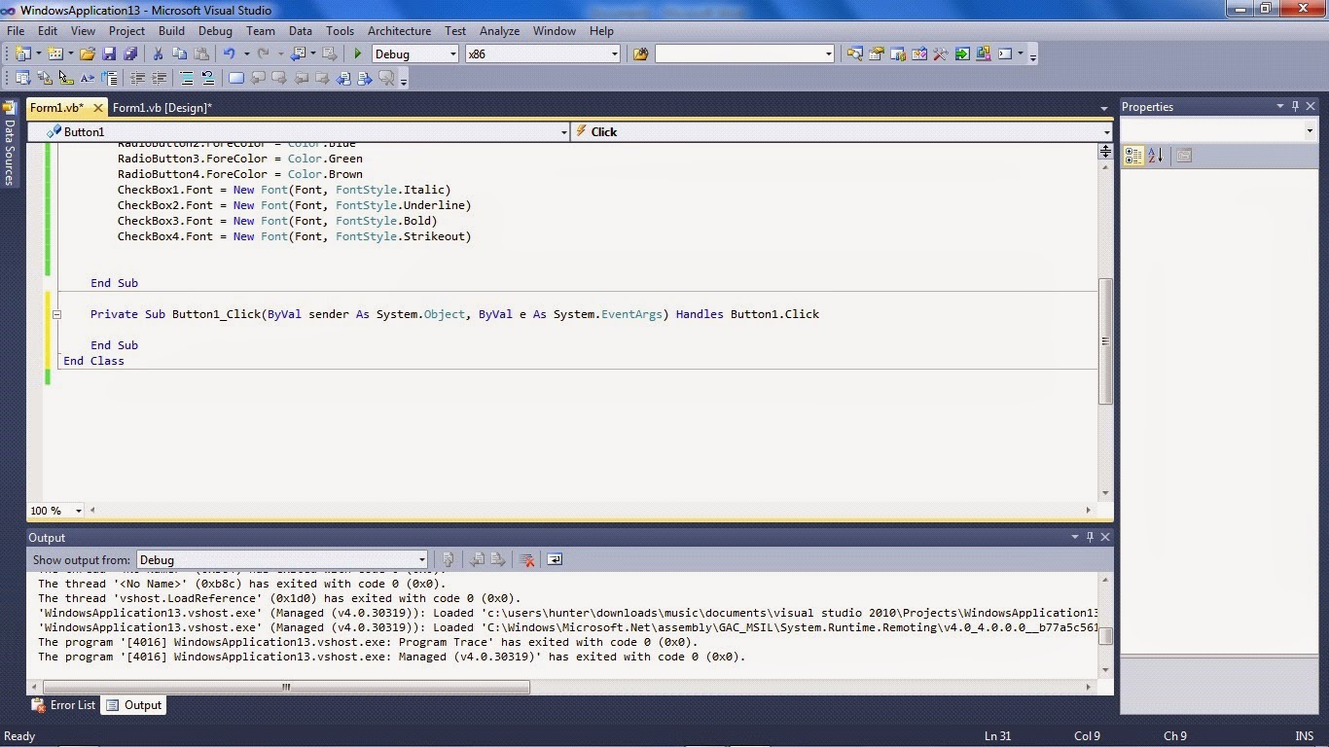Toggle word wrap in the Output window

tap(555, 560)
